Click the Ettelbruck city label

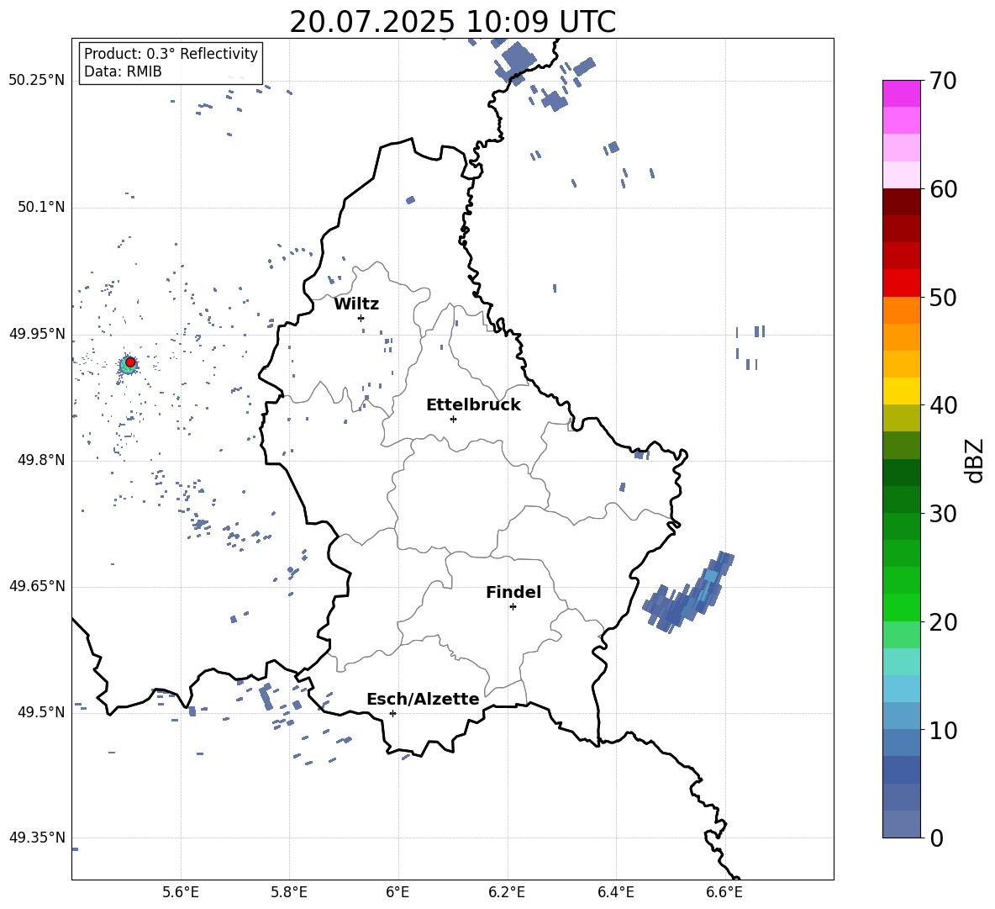tap(473, 405)
